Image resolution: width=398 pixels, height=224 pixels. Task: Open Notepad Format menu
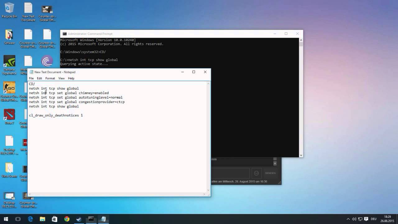tap(50, 78)
